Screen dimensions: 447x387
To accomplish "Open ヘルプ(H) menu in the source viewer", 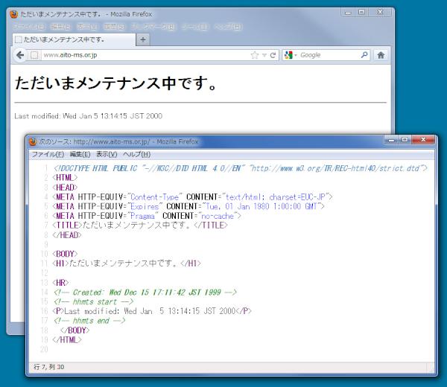I will (x=137, y=154).
